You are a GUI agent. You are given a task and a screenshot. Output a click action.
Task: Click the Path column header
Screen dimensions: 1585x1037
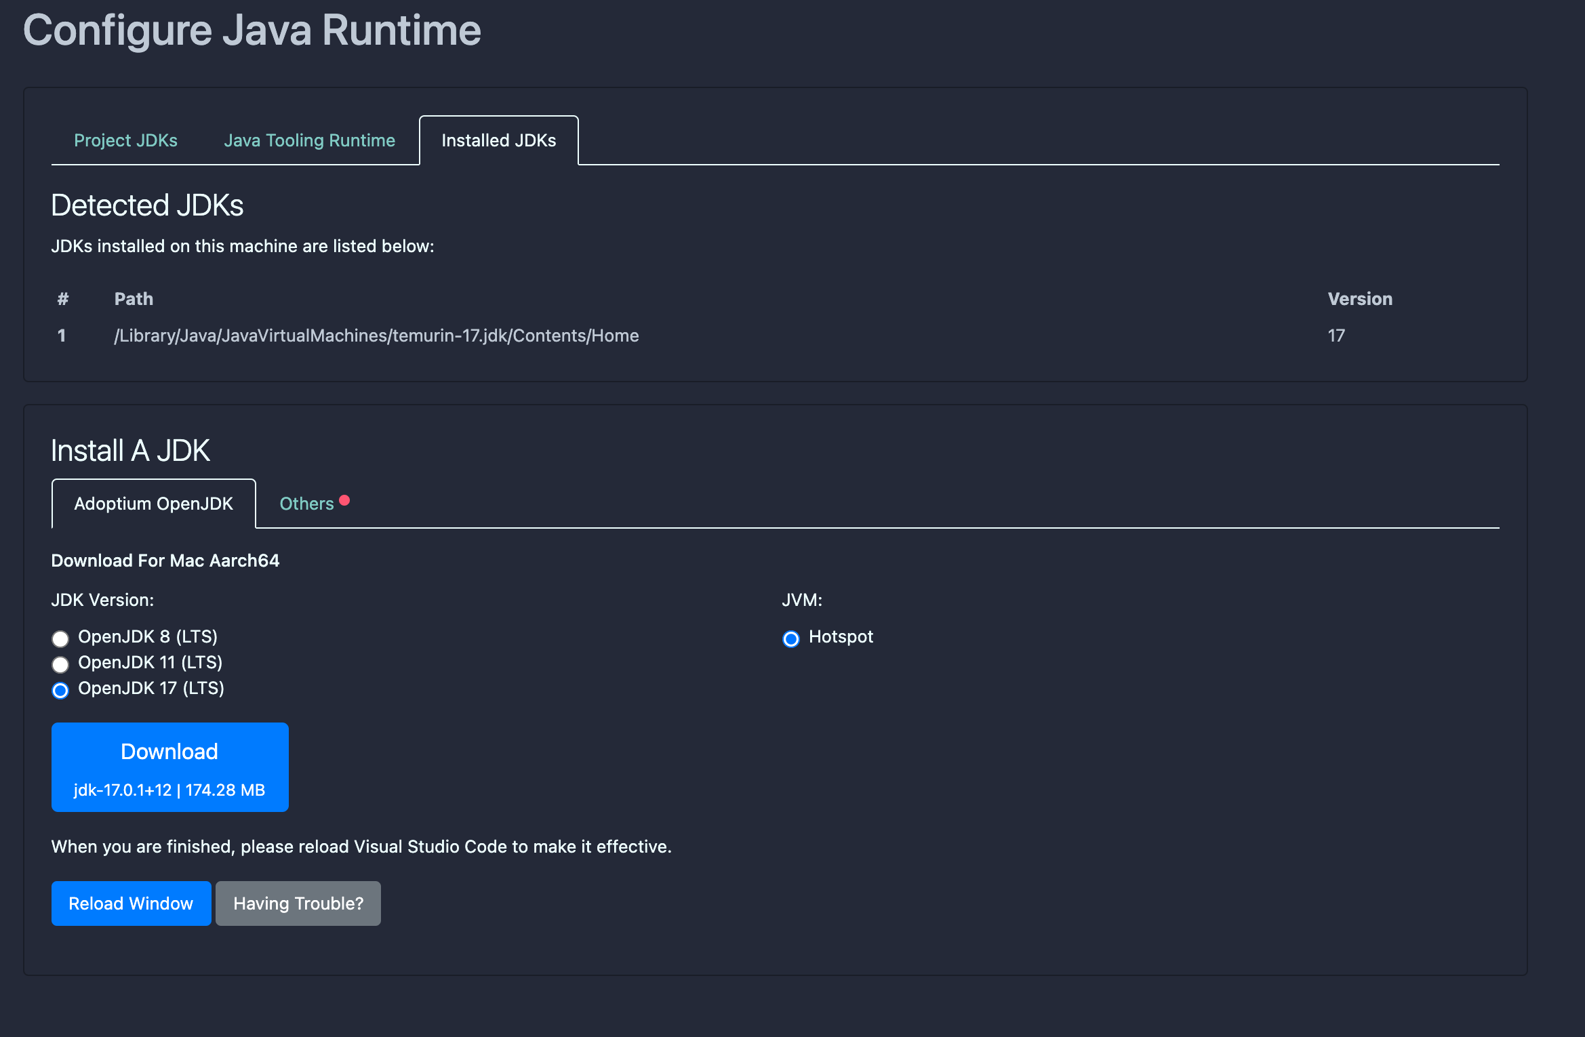coord(134,299)
